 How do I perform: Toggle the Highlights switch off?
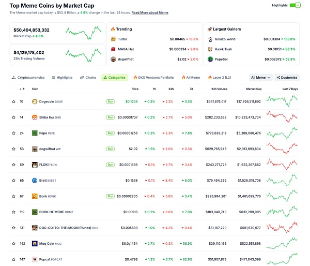[295, 5]
